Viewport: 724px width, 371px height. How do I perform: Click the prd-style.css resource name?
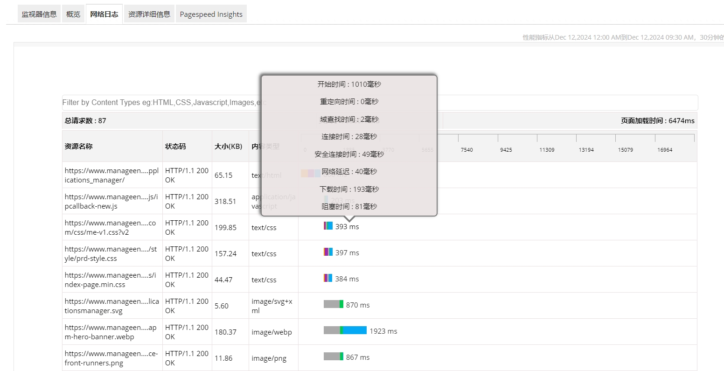point(111,253)
